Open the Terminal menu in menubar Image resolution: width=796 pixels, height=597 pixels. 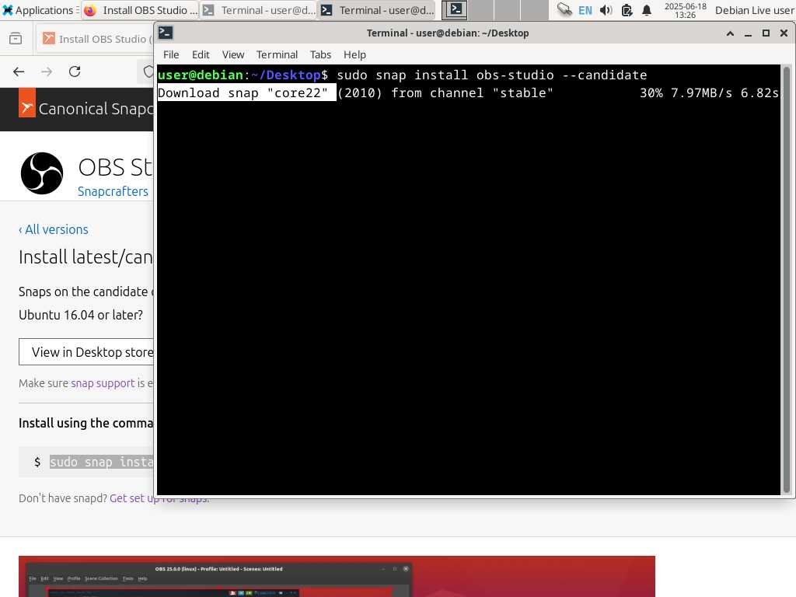point(277,55)
